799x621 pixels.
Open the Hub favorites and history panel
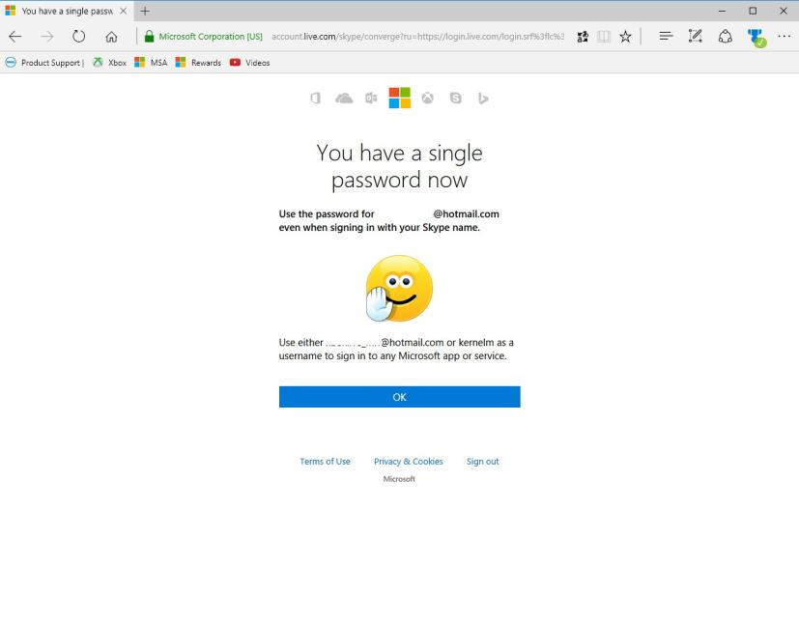tap(666, 37)
